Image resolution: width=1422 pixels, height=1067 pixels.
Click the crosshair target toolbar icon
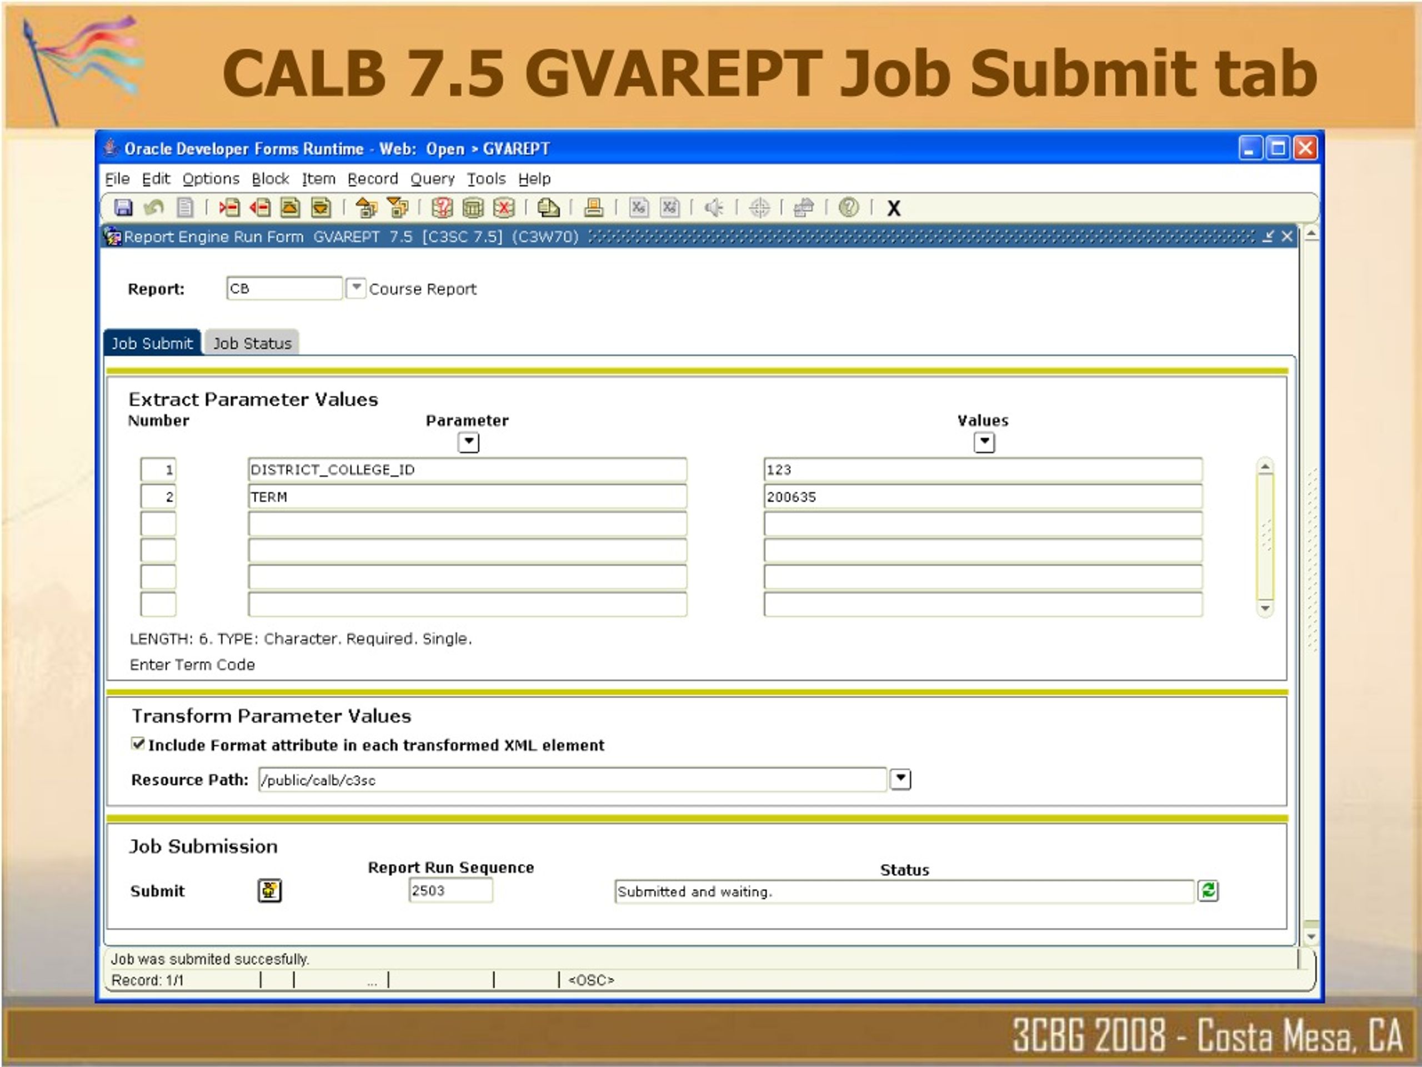click(x=759, y=208)
